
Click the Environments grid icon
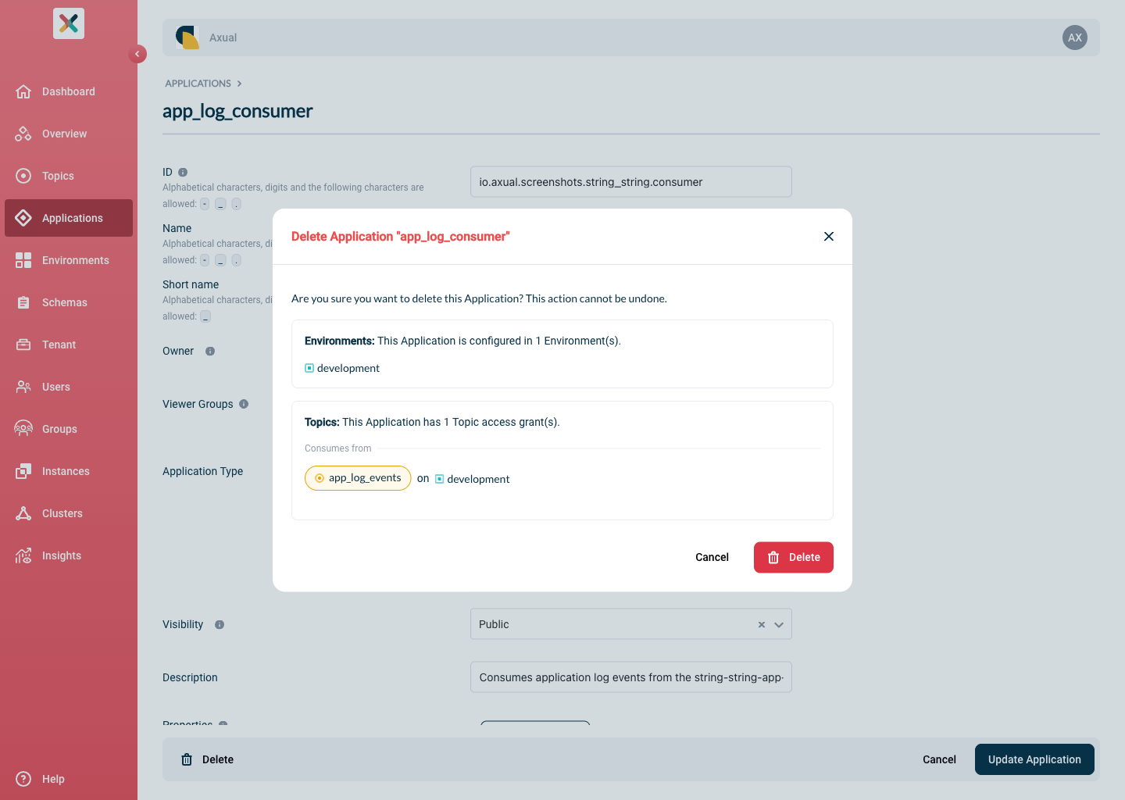pyautogui.click(x=23, y=260)
